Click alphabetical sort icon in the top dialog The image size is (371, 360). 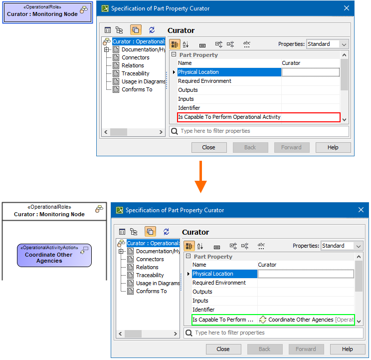186,44
